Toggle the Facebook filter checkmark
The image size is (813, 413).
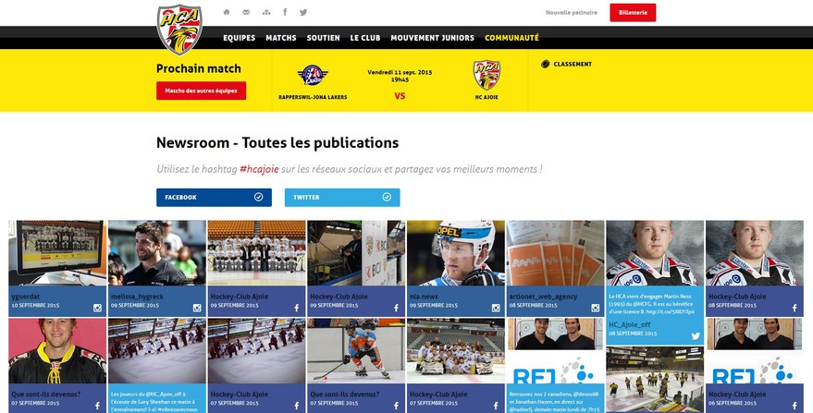pyautogui.click(x=258, y=197)
